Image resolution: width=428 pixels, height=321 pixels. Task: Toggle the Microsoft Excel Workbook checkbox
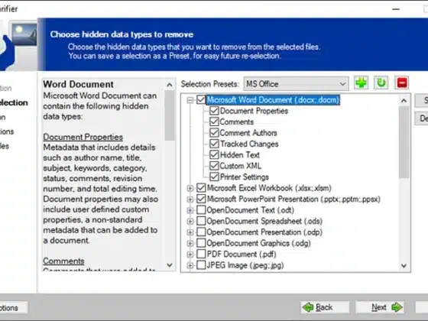pos(201,188)
